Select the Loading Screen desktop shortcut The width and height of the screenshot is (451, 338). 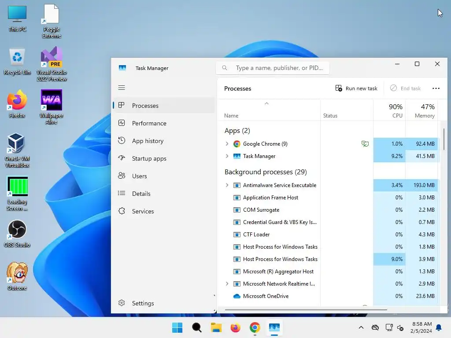click(x=17, y=194)
